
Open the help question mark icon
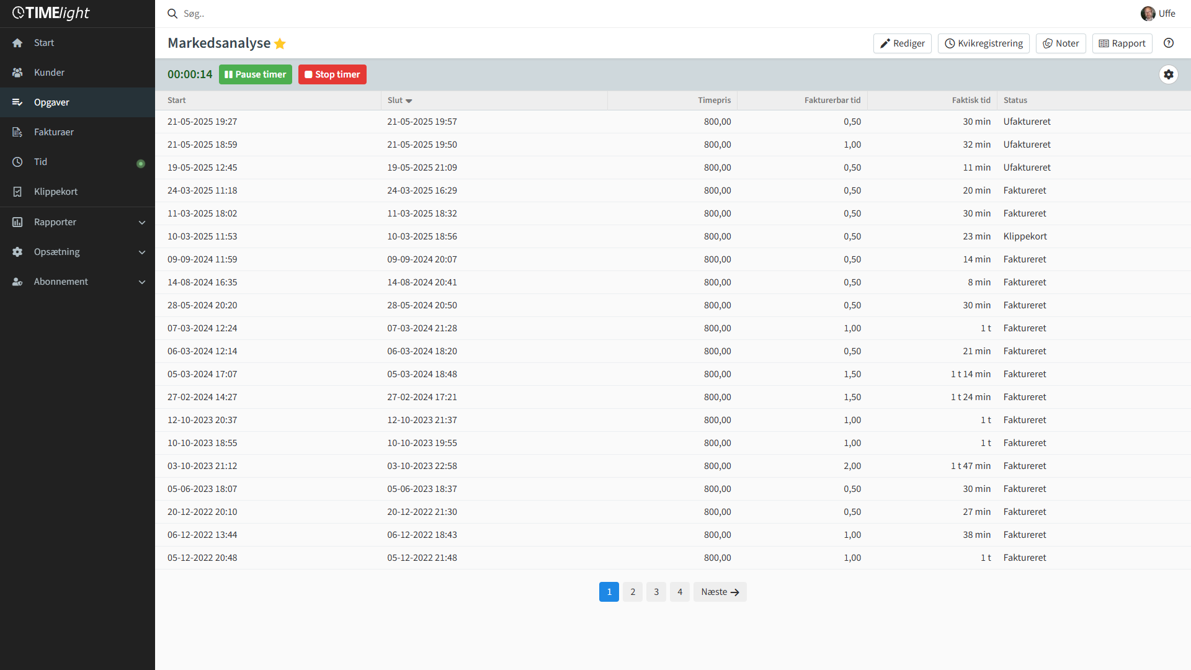1169,43
